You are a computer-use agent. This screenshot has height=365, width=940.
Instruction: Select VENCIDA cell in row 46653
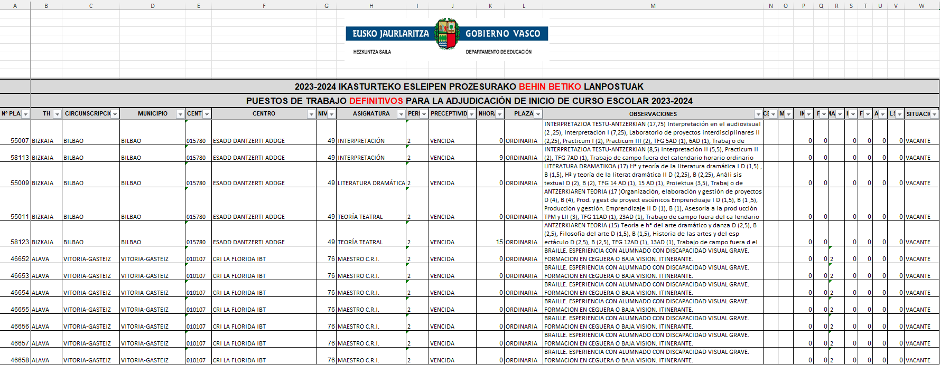(x=452, y=272)
